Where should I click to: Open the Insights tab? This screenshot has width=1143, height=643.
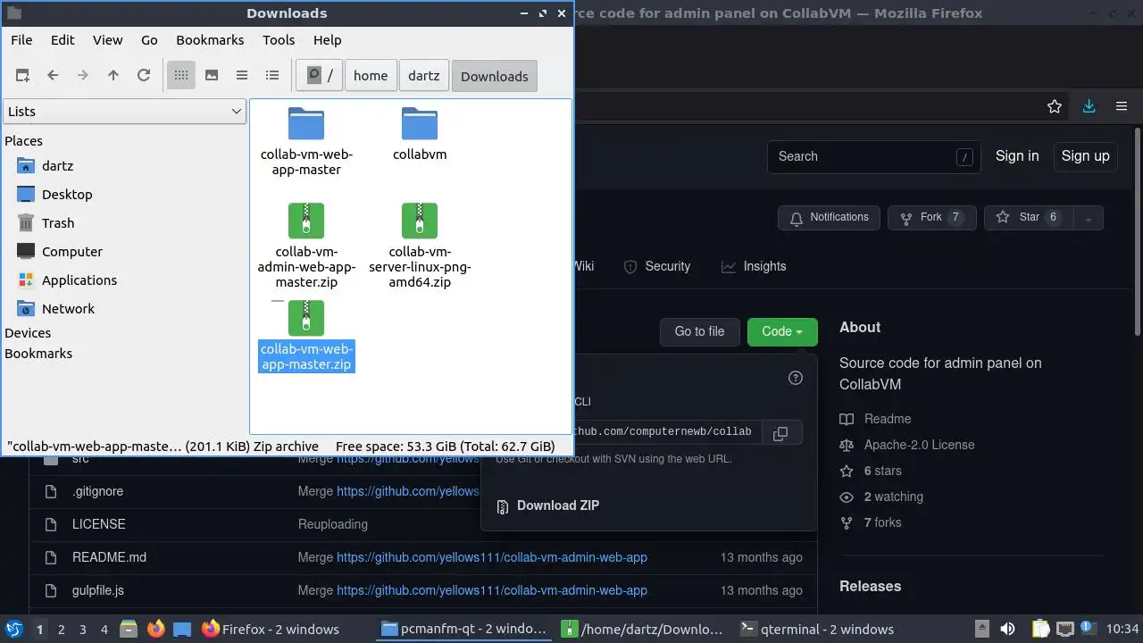click(x=755, y=266)
